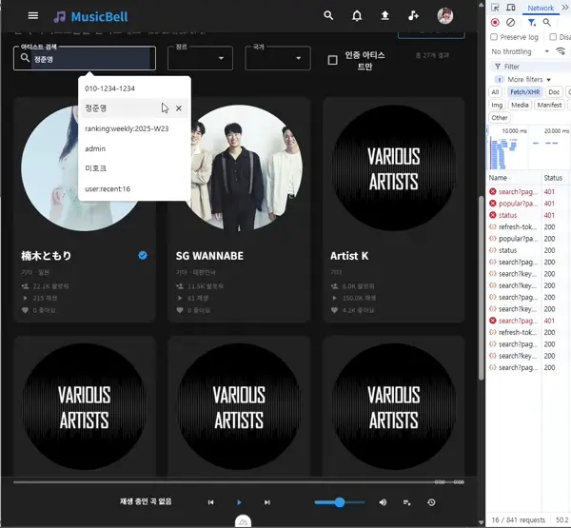Image resolution: width=571 pixels, height=528 pixels.
Task: Adjust the player volume slider
Action: coord(340,502)
